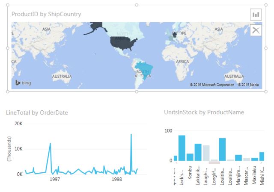The width and height of the screenshot is (274, 192).
Task: Click the top-center resize handle of the map
Action: [137, 5]
